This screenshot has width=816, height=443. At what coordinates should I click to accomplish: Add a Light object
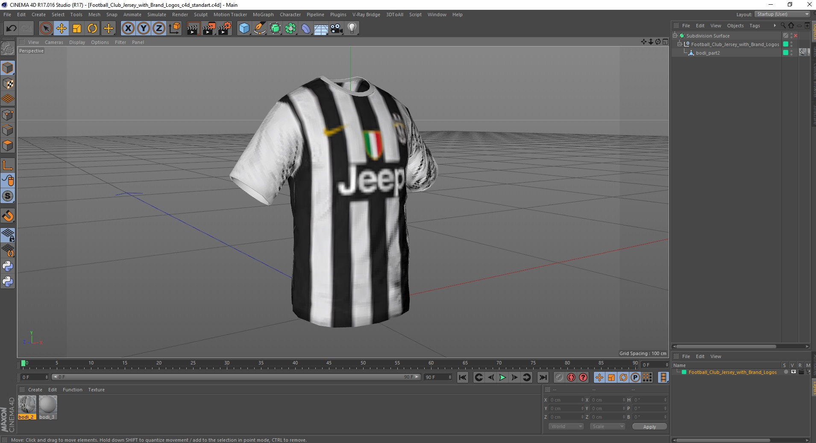tap(352, 29)
